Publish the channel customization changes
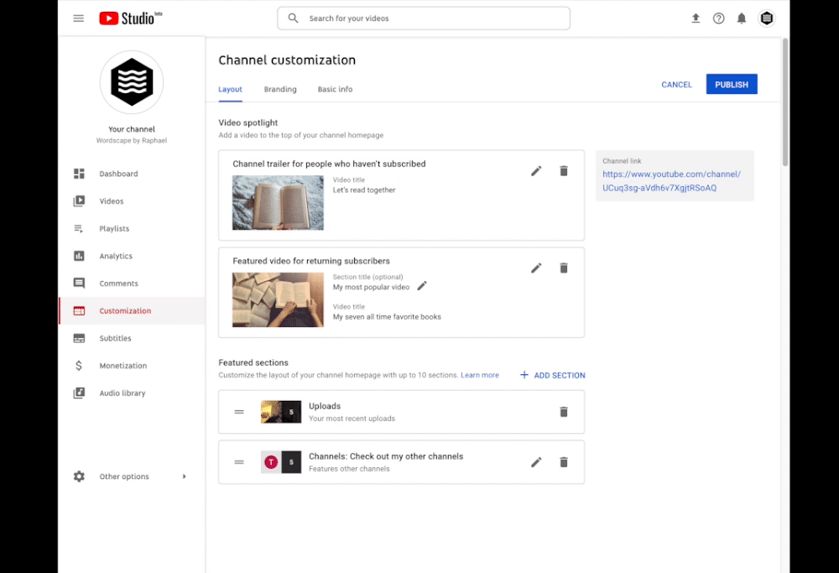This screenshot has width=839, height=573. coord(731,84)
